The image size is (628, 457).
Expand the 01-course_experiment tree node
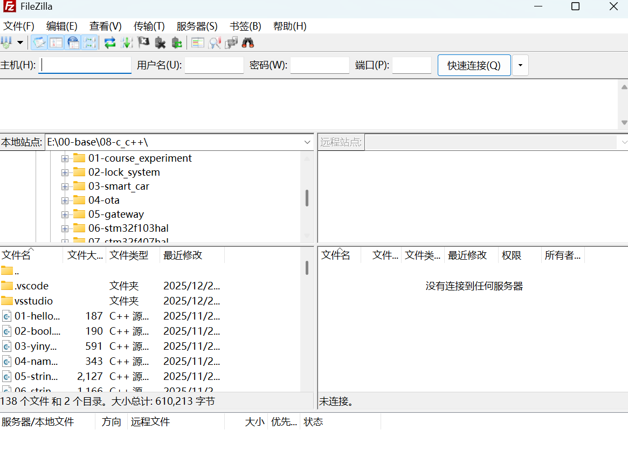tap(65, 158)
